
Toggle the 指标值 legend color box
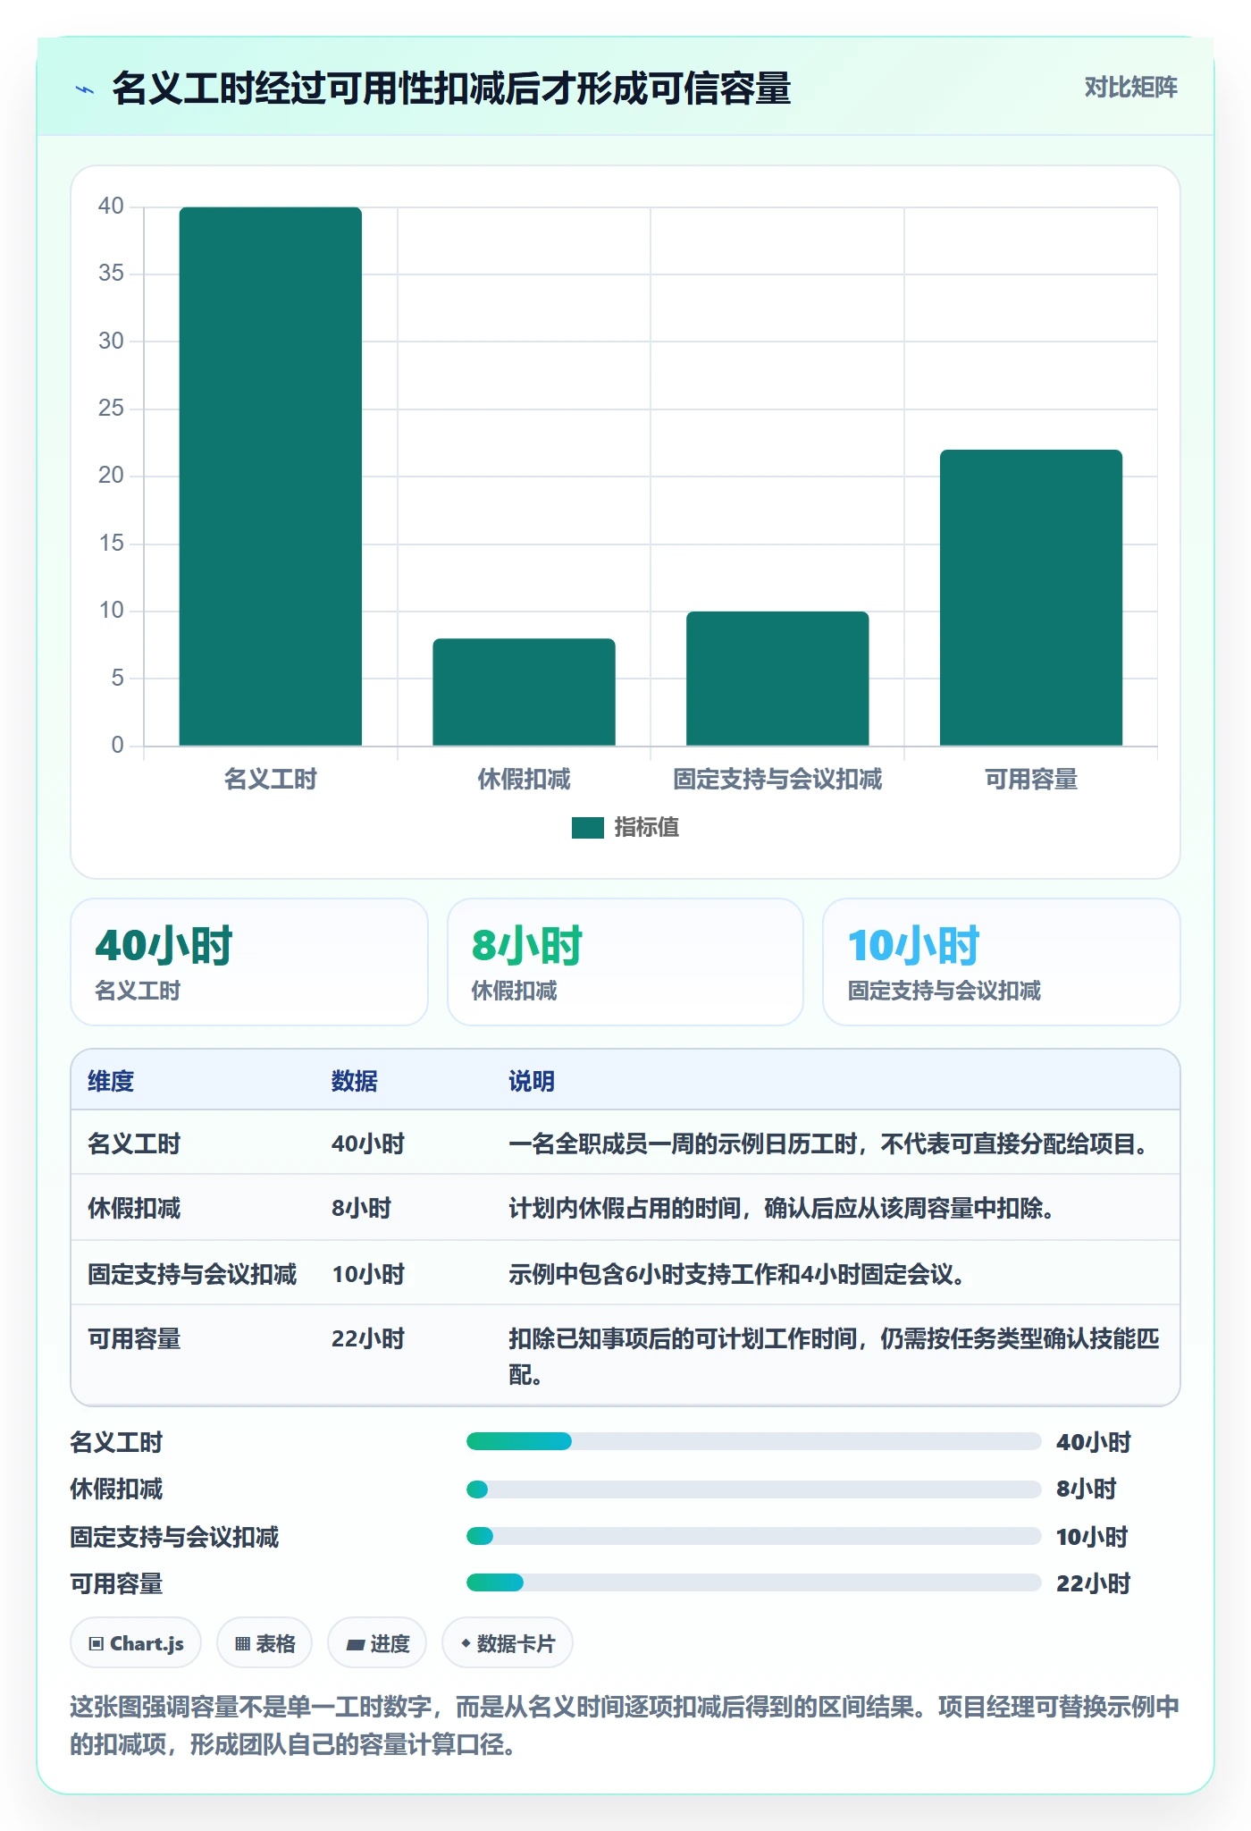(x=588, y=828)
